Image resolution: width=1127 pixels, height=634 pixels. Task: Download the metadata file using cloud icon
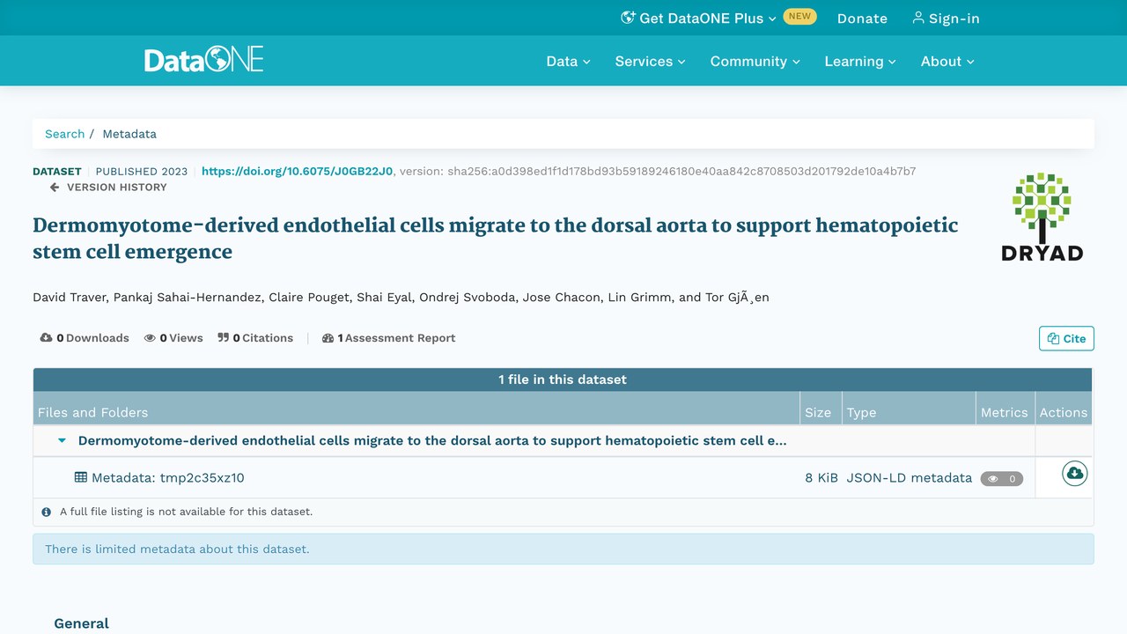pos(1074,474)
